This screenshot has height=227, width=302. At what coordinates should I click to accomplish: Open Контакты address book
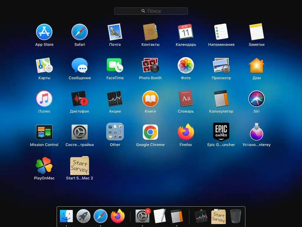click(150, 32)
